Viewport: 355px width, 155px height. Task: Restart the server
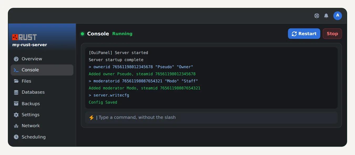tap(304, 34)
